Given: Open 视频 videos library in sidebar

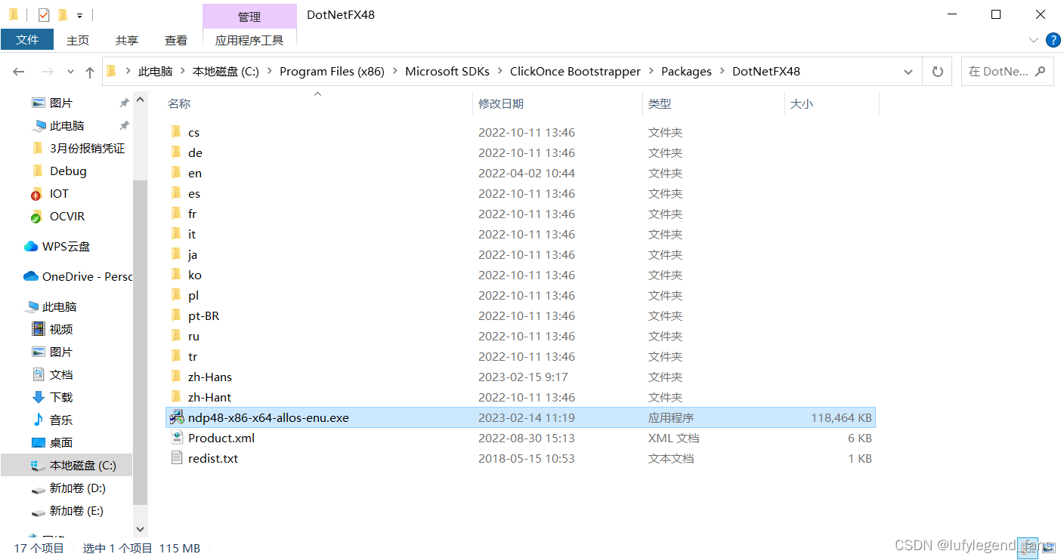Looking at the screenshot, I should click(52, 330).
